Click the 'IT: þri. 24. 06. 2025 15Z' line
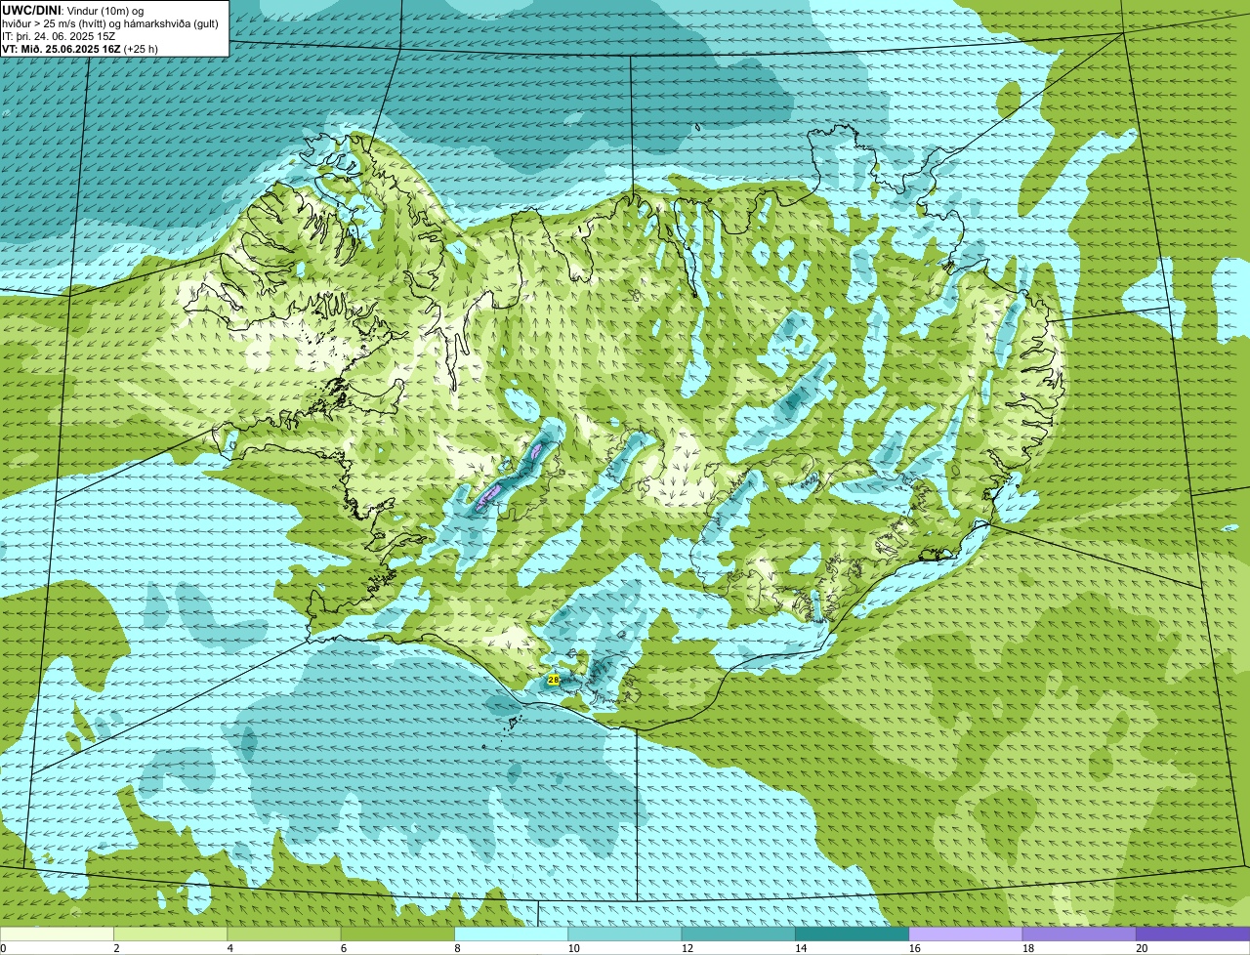The height and width of the screenshot is (955, 1250). coord(59,35)
